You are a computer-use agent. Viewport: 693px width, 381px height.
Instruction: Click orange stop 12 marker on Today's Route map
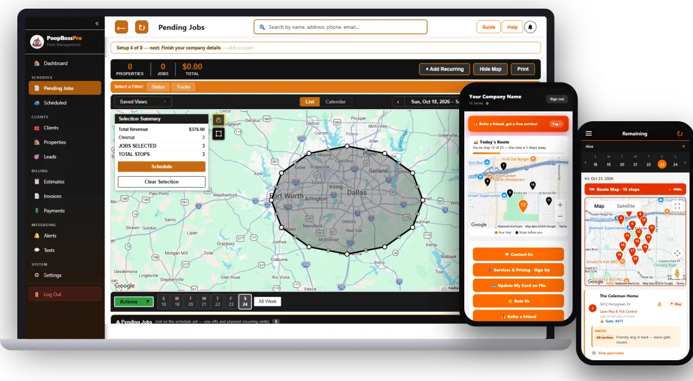[523, 206]
